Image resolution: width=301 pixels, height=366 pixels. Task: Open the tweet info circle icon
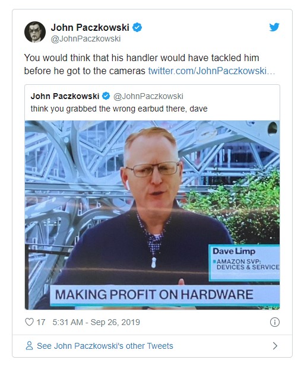tap(275, 322)
